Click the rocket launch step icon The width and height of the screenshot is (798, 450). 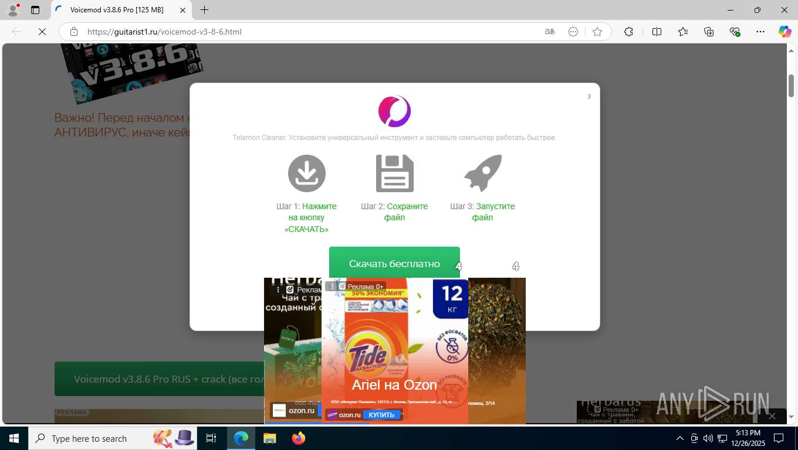[482, 173]
